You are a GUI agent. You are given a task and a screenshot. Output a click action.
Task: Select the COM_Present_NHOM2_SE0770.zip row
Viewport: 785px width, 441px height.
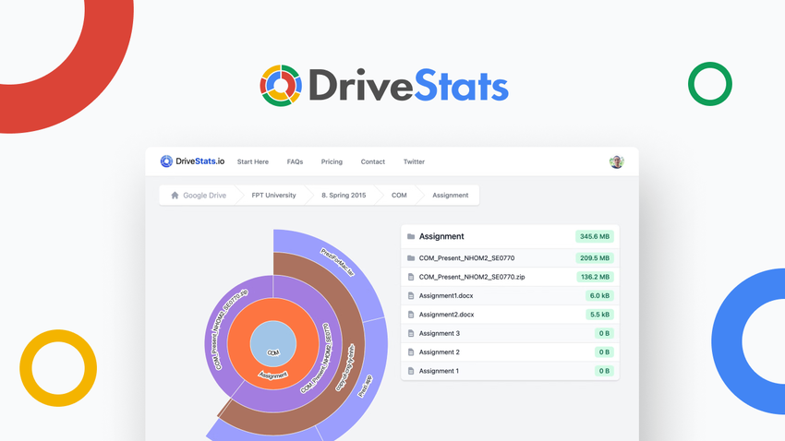pyautogui.click(x=510, y=277)
